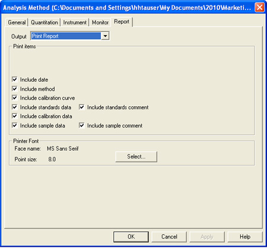Screen dimensions: 267x248
Task: Toggle the Include date checkbox
Action: coord(15,80)
